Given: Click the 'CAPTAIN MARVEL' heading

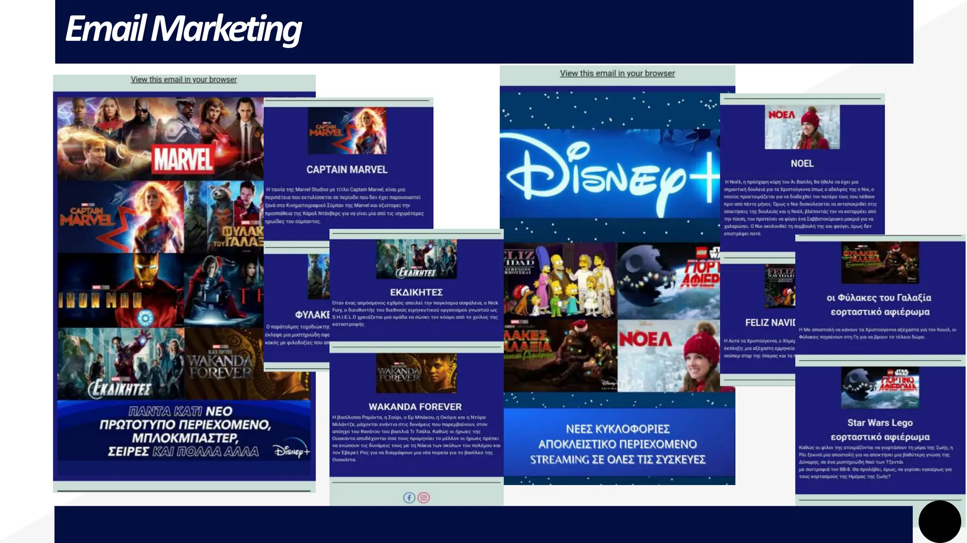Looking at the screenshot, I should (347, 170).
